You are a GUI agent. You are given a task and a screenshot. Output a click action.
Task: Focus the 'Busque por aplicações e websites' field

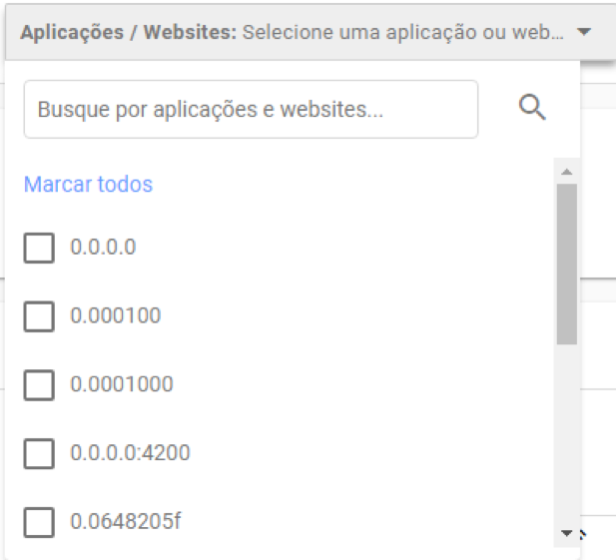[x=251, y=109]
